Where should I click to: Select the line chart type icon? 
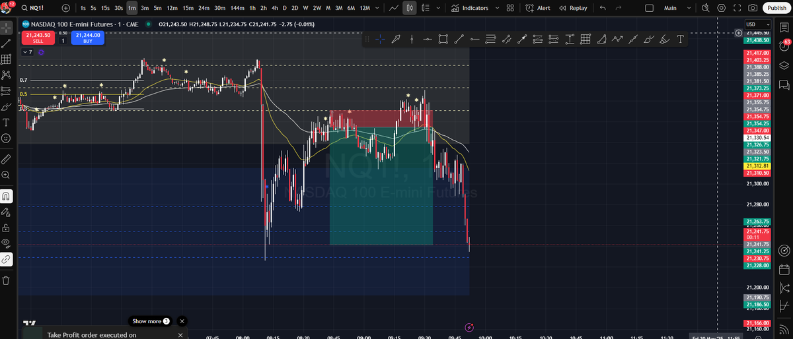[394, 8]
